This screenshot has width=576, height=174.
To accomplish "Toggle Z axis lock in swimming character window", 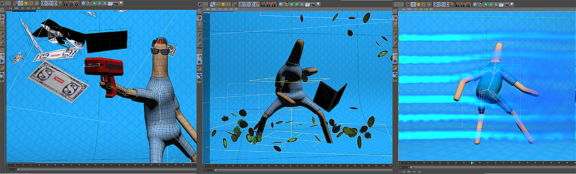I will coord(446,4).
